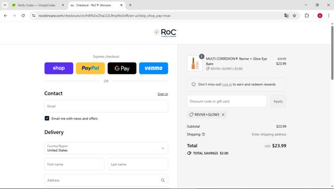Click the product name MULTI CORREXION text
The image size is (334, 189).
(x=236, y=61)
